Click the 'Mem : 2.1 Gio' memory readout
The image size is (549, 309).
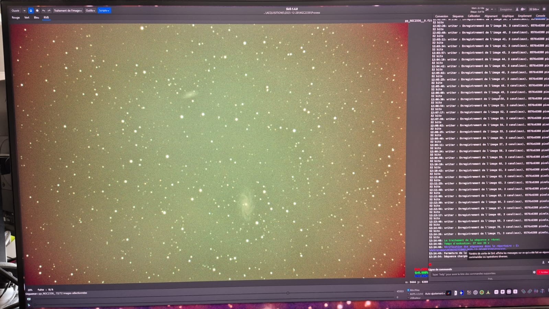tap(478, 8)
